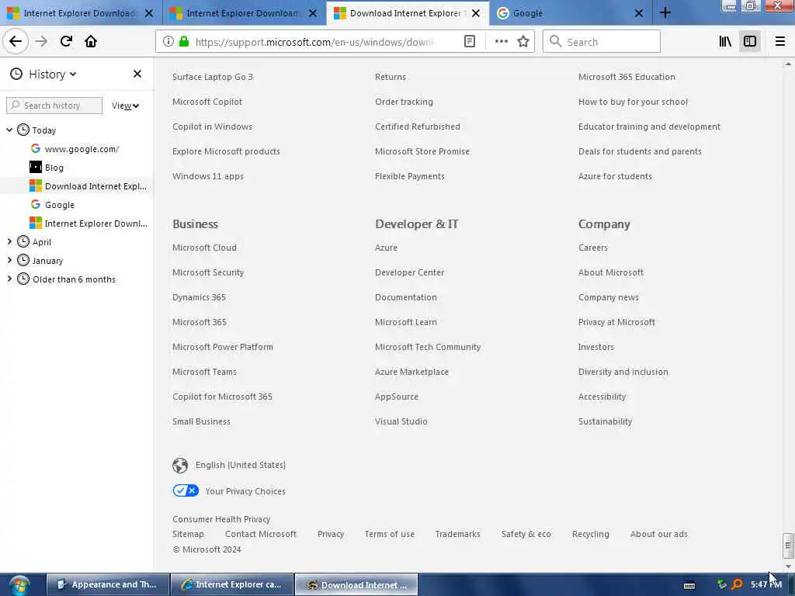Screen dimensions: 795x596
Task: Open the page actions three-dots menu
Action: (501, 42)
